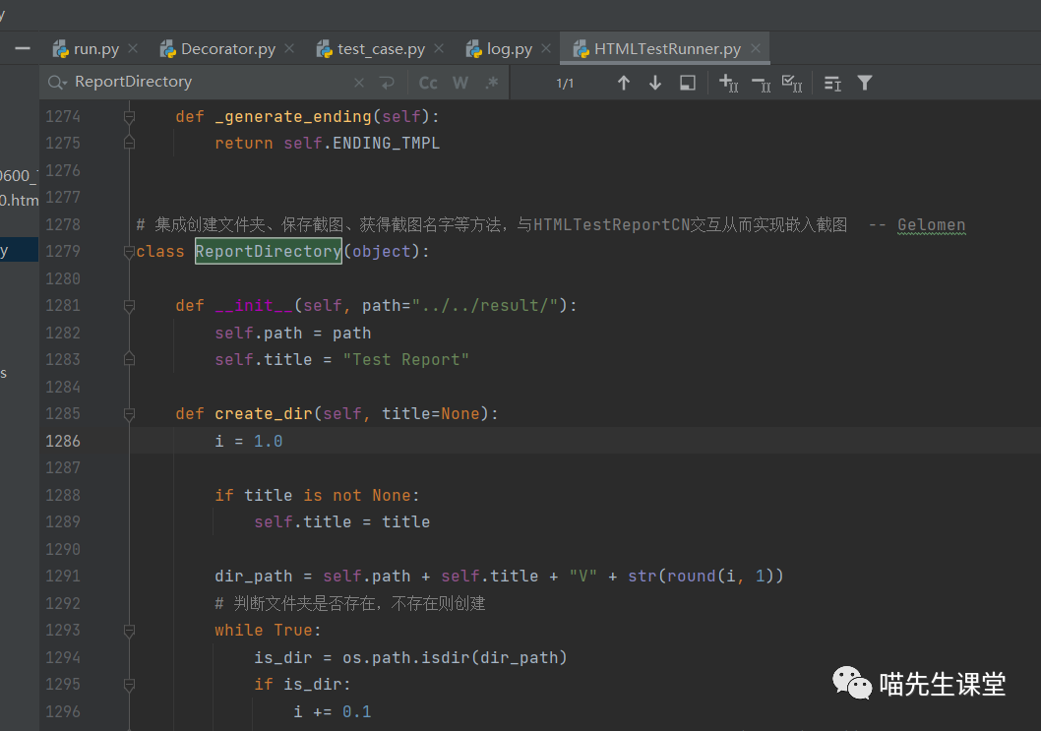Collapse the side panel with minus icon
Viewport: 1041px width, 731px height.
[23, 48]
